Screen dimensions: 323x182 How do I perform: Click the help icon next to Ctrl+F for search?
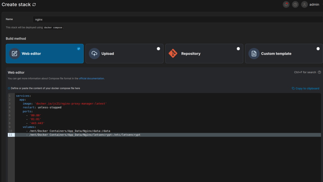(319, 72)
